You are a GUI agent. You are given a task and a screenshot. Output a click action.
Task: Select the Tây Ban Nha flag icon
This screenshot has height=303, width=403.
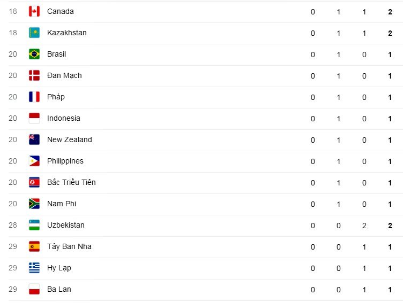[34, 246]
